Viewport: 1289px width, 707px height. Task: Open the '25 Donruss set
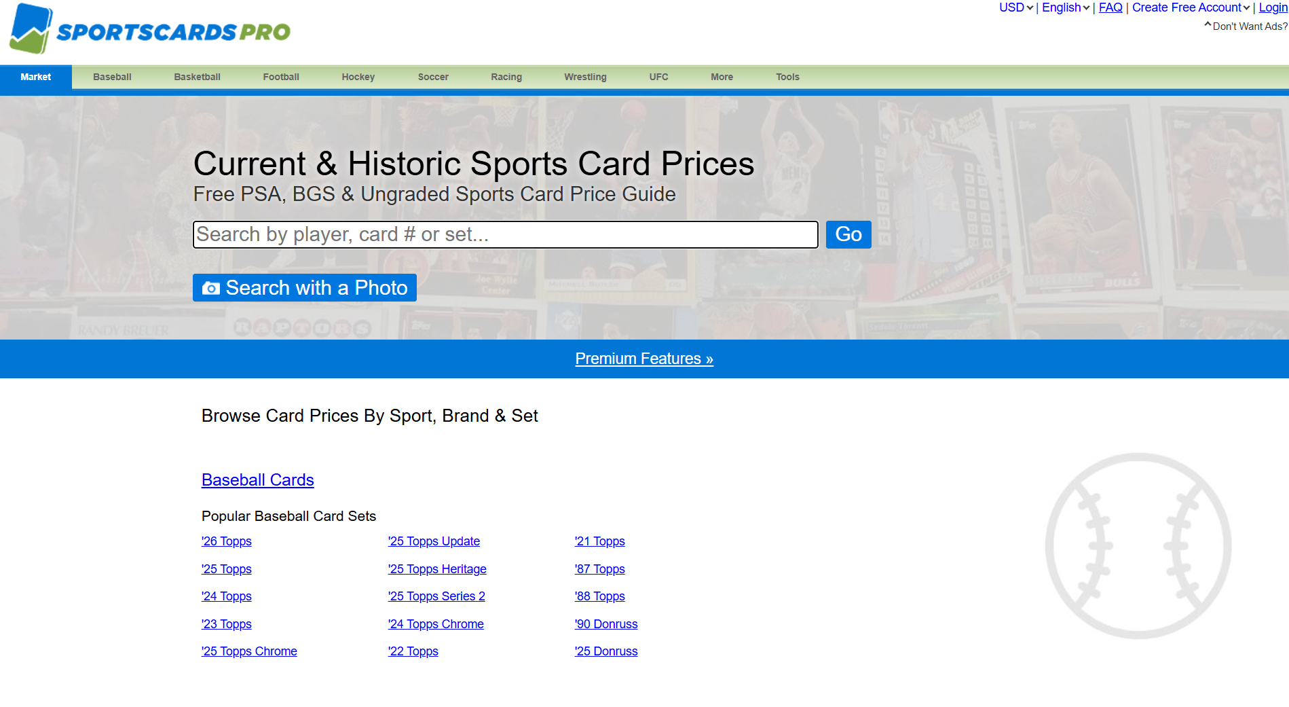pyautogui.click(x=606, y=651)
